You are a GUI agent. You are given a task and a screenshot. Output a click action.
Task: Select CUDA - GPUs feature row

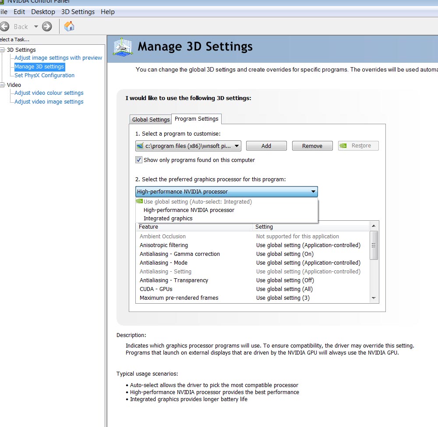(x=253, y=289)
